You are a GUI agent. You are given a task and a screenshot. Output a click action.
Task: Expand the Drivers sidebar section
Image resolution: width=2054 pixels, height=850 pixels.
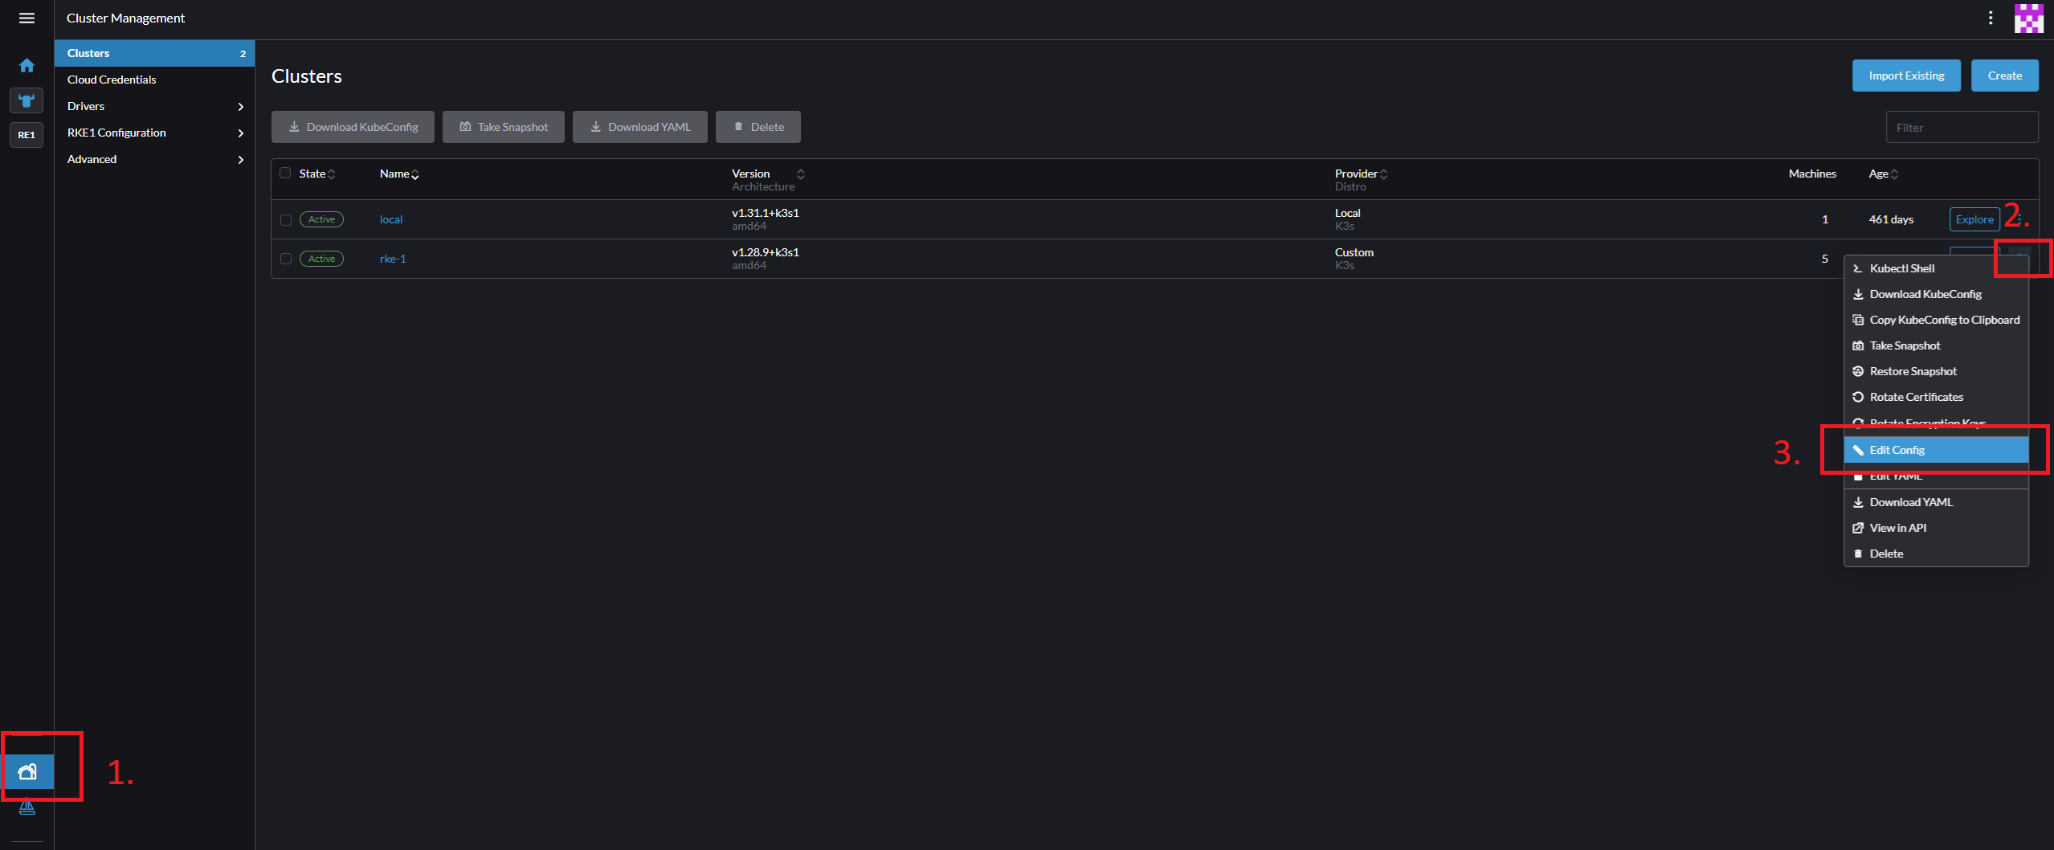[153, 106]
